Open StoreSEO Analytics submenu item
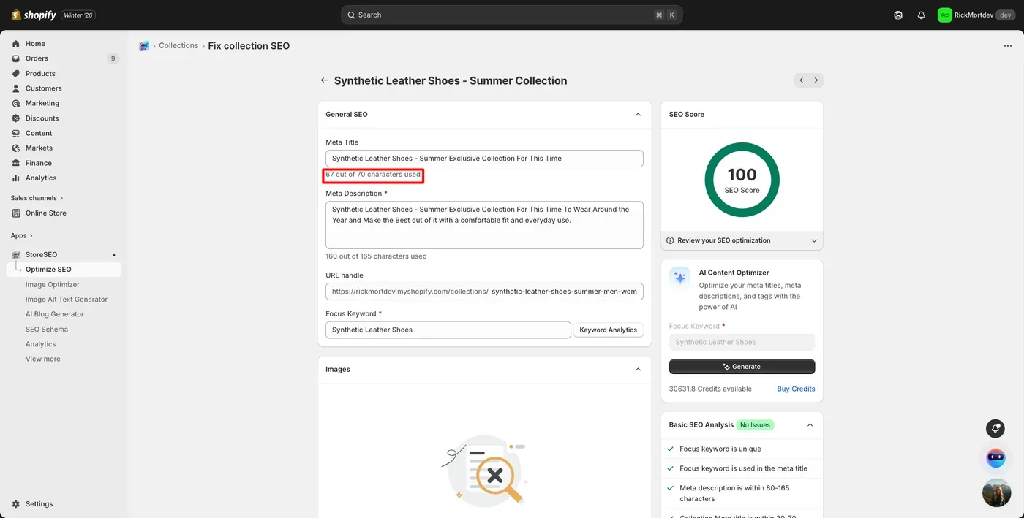 [41, 344]
